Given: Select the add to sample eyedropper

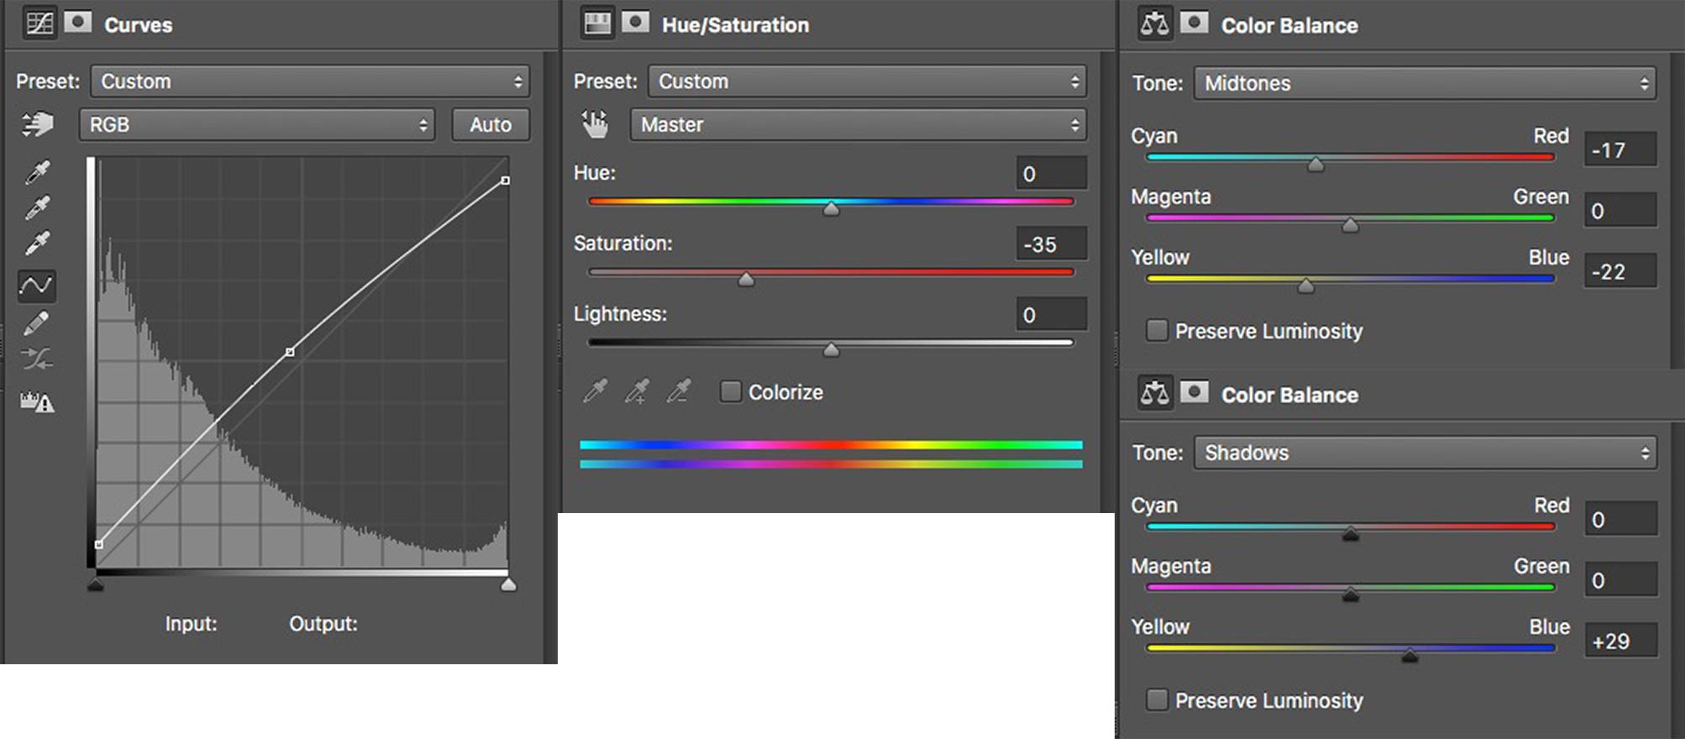Looking at the screenshot, I should tap(637, 390).
